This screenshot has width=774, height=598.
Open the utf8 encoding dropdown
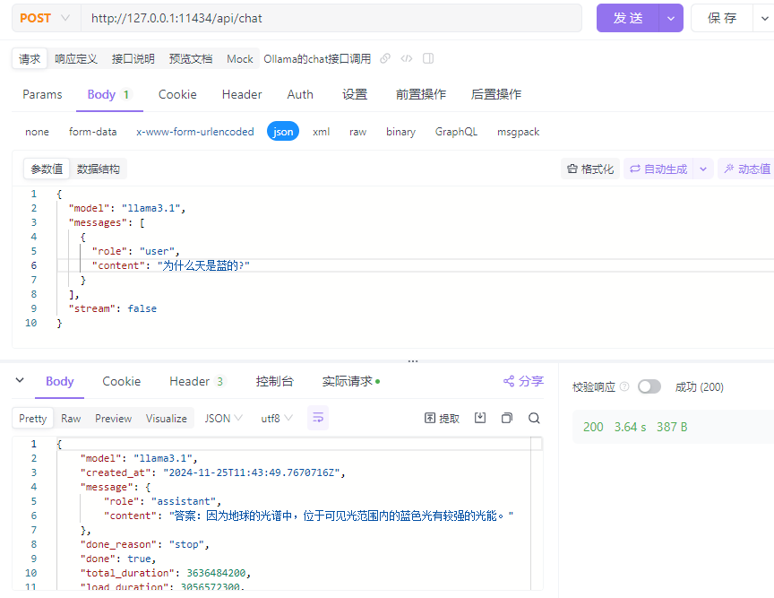277,418
